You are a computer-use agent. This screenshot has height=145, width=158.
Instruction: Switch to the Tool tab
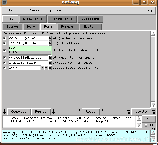click(10, 19)
